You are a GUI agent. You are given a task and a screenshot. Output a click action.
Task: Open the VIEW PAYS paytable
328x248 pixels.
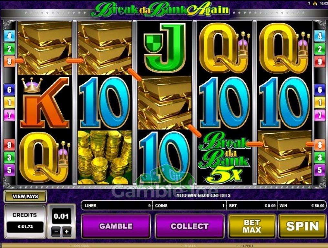click(x=25, y=197)
